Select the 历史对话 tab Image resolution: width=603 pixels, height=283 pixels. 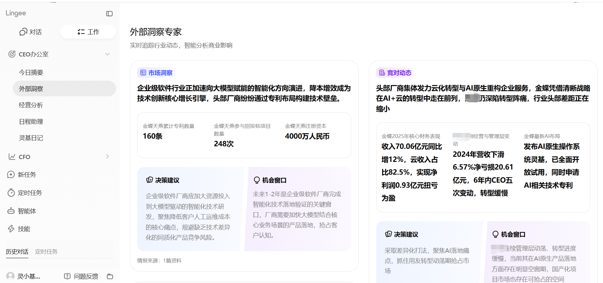[x=17, y=252]
